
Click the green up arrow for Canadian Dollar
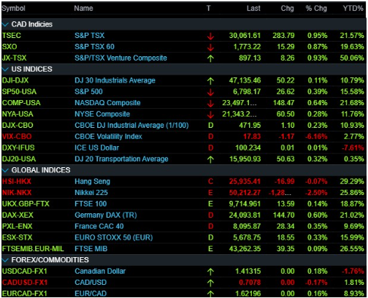(210, 272)
